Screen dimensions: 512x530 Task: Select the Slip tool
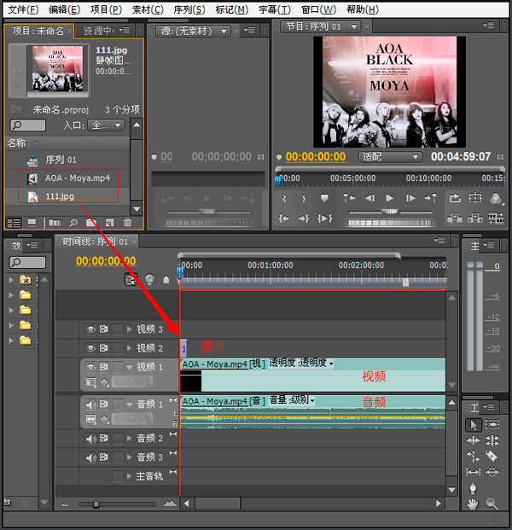[x=473, y=472]
